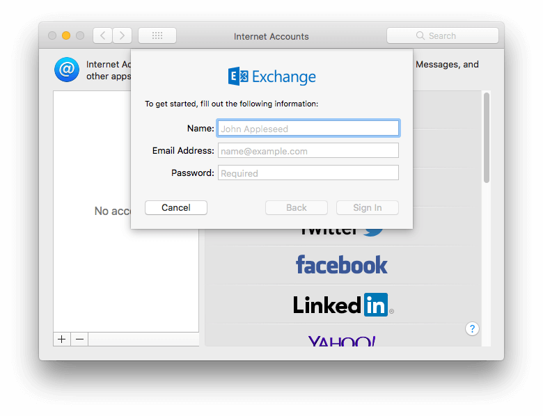Click the account list scrollbar

tap(487, 138)
